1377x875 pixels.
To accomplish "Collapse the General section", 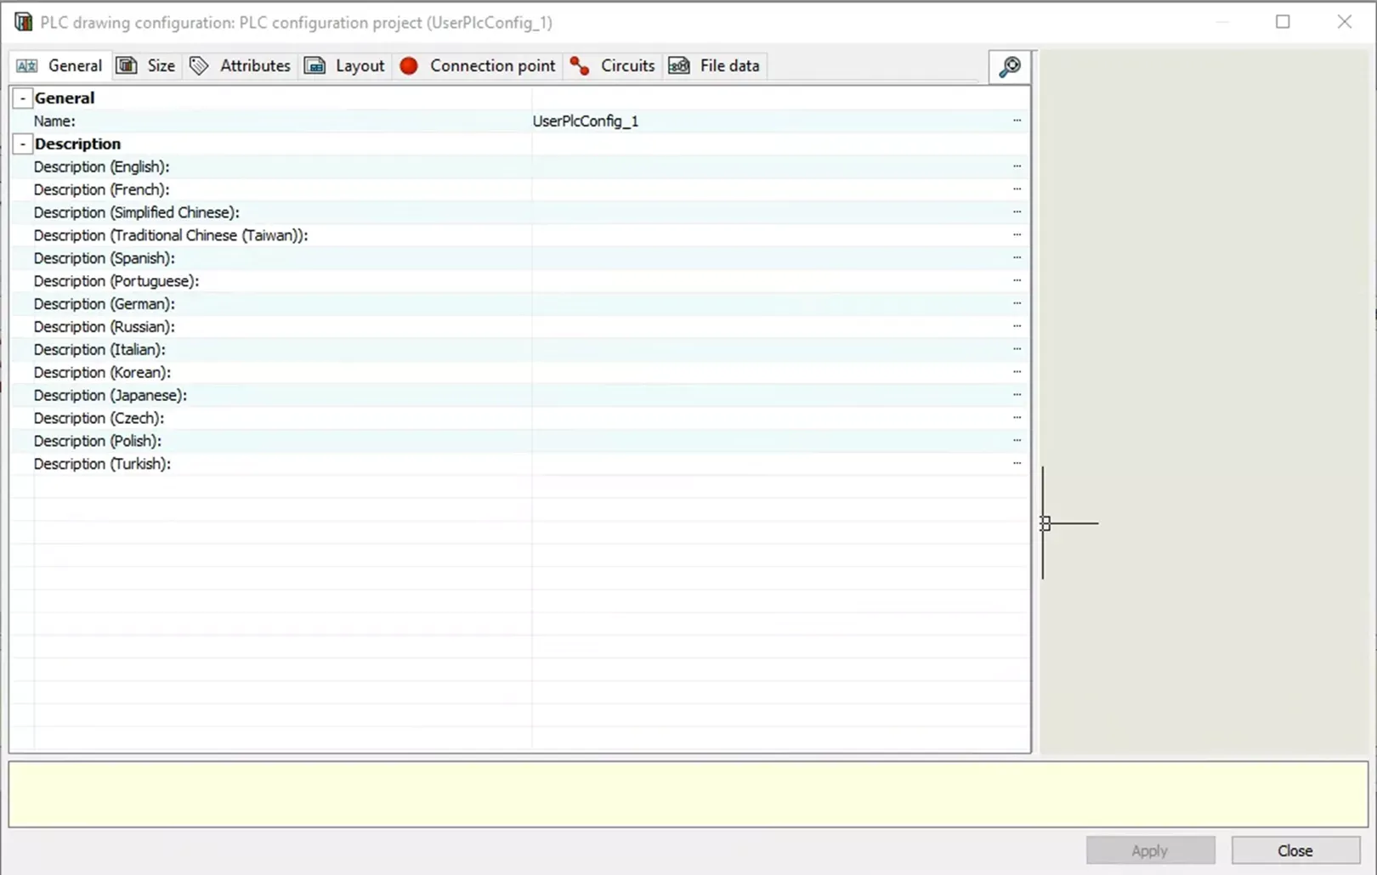I will coord(23,99).
